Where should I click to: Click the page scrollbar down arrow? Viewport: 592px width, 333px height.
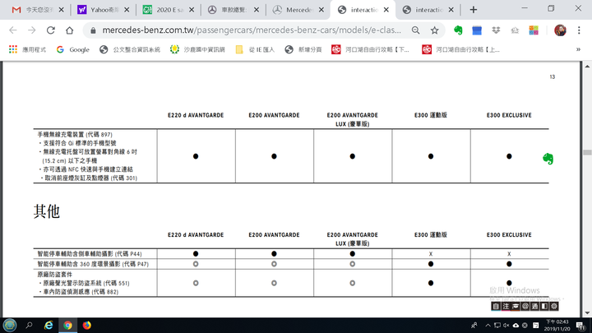pos(587,313)
